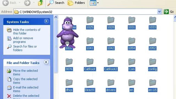Screen dimensions: 176x99
Task: Select the 1033 folder
Action: (x=152, y=23)
